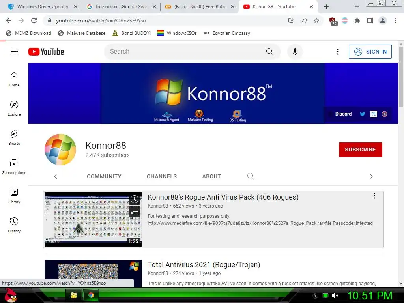This screenshot has width=404, height=303.
Task: Open action menu for Rogue Anti Virus Pack video
Action: [374, 196]
